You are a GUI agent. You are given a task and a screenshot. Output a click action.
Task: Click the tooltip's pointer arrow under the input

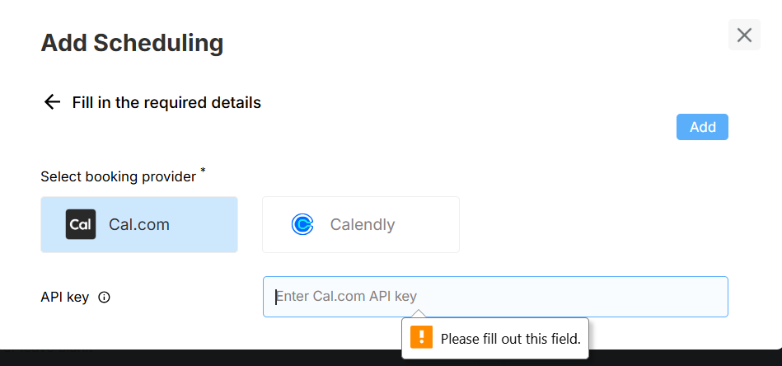click(418, 314)
